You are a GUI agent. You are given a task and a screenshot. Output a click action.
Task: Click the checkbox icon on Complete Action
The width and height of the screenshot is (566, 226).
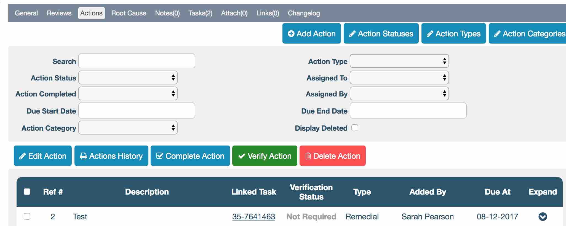(x=159, y=156)
